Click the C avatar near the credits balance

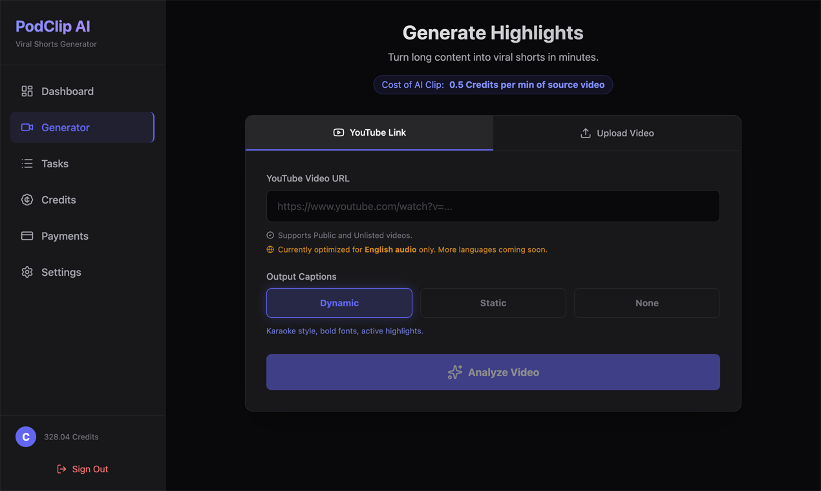click(x=26, y=437)
